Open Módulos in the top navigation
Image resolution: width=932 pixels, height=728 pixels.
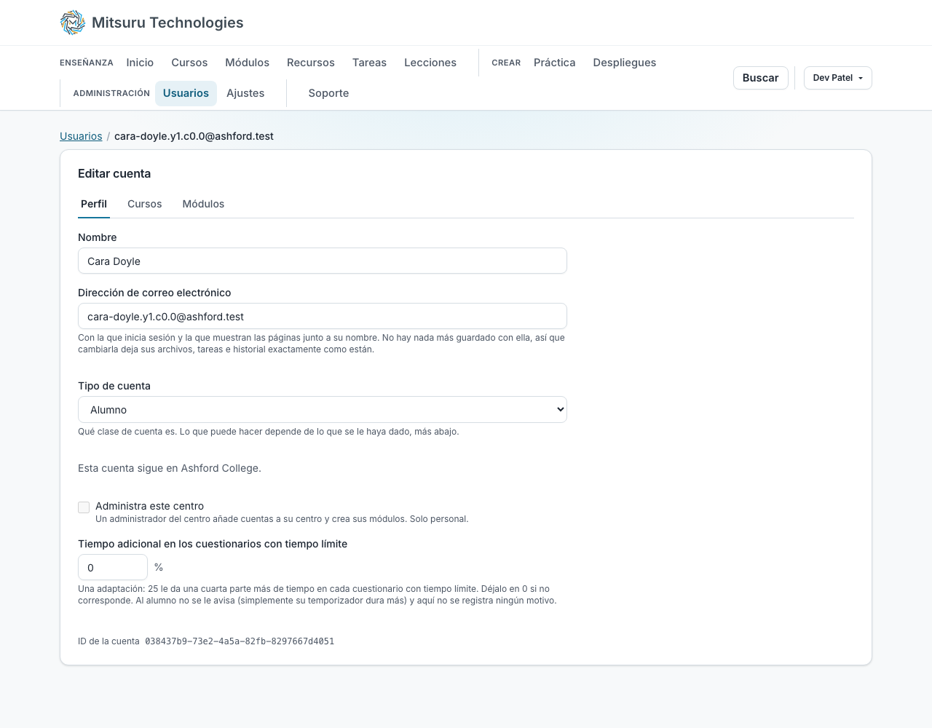pos(247,63)
